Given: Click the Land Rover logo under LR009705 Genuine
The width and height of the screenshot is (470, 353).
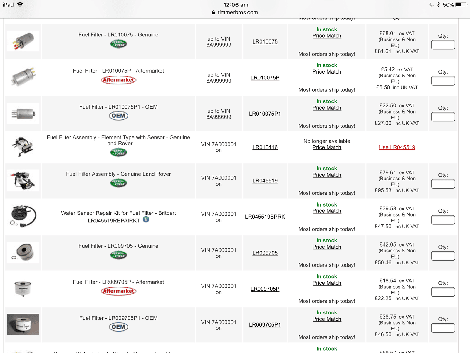Looking at the screenshot, I should (118, 255).
